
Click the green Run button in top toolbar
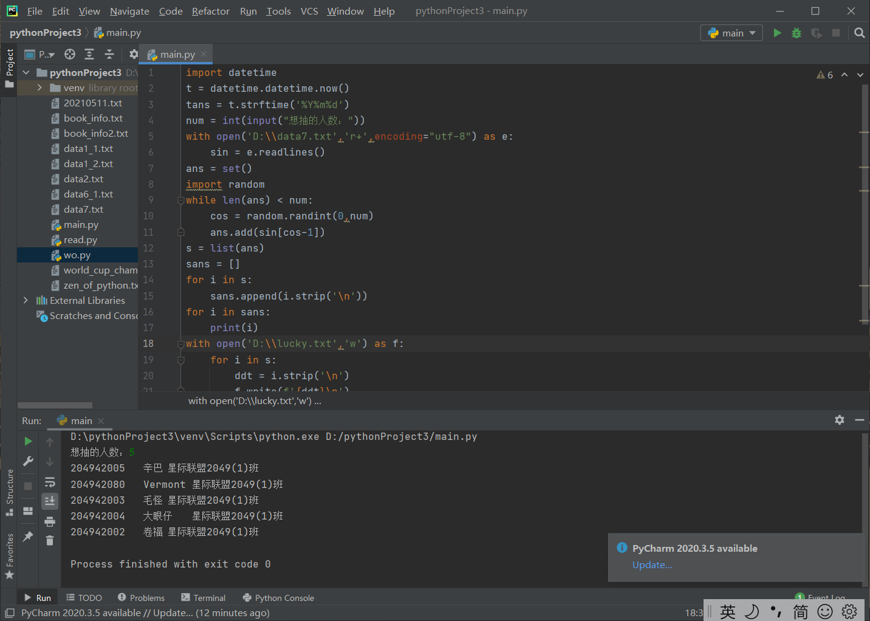[777, 33]
